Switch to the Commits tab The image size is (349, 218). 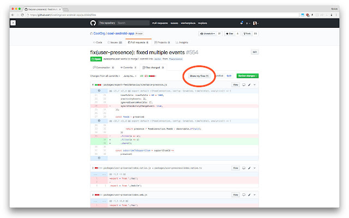pos(128,68)
